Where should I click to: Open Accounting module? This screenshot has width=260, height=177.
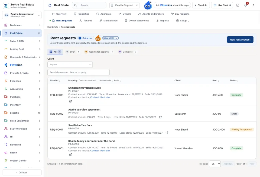coord(22,89)
